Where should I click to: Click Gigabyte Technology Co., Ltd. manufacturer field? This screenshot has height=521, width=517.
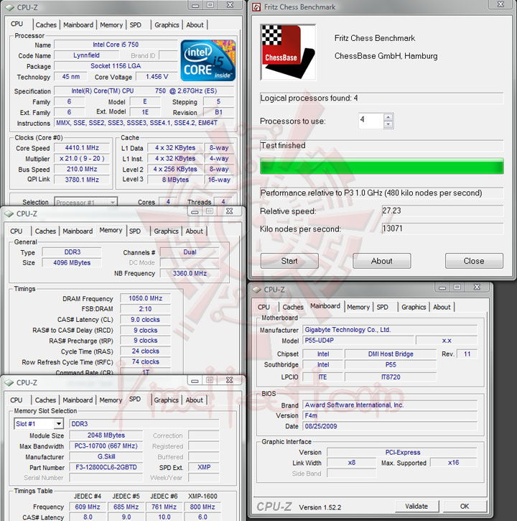click(x=390, y=330)
